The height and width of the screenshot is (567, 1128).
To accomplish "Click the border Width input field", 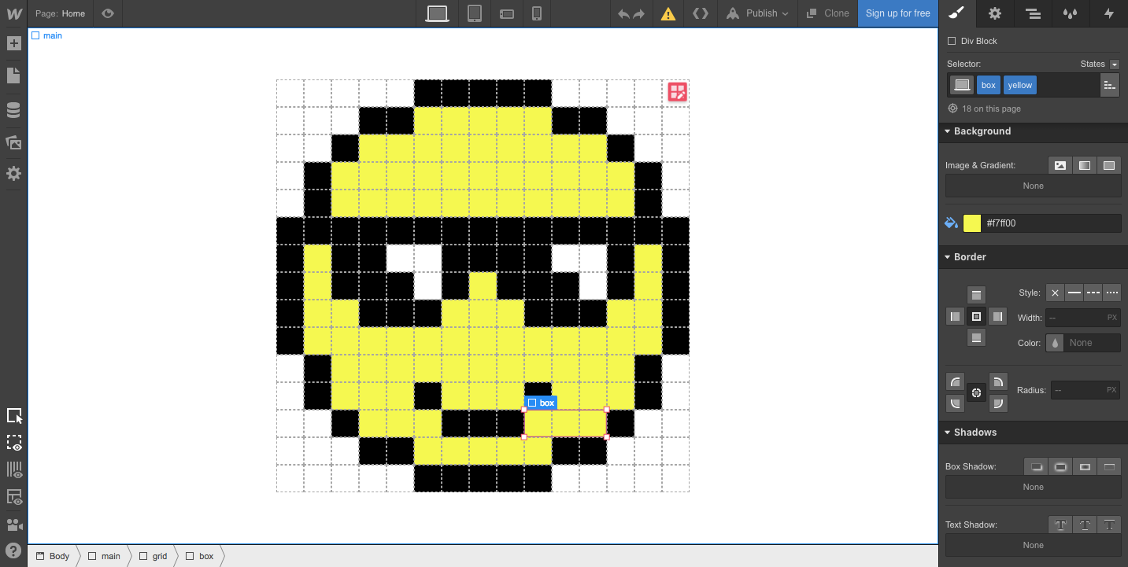I will pos(1083,318).
